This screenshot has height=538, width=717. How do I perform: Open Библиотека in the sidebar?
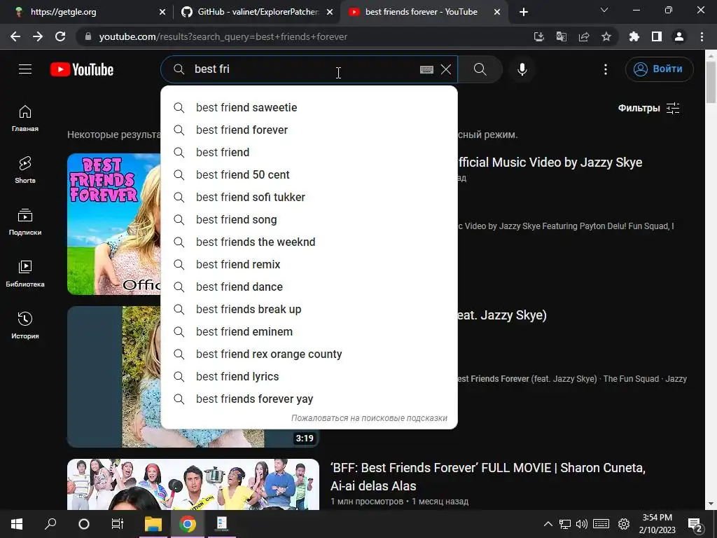(25, 274)
